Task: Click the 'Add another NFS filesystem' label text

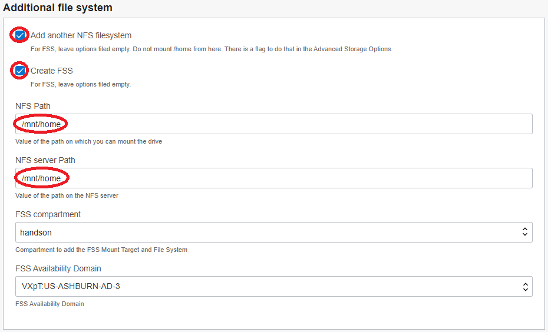Action: (x=81, y=35)
